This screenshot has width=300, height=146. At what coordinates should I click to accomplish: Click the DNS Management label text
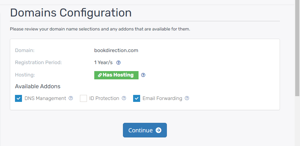[x=45, y=98]
